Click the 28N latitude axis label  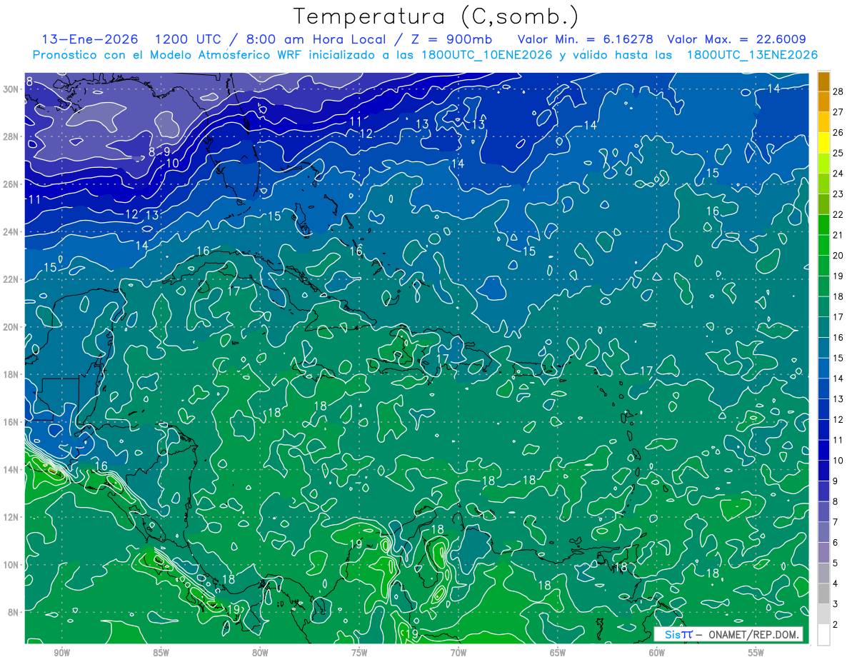pos(10,136)
